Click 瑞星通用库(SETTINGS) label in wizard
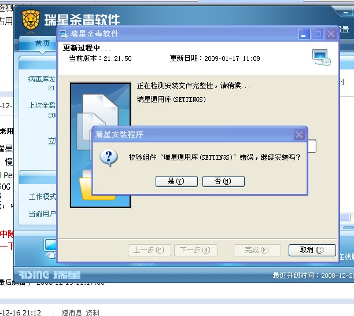Image resolution: width=354 pixels, height=316 pixels. (x=171, y=100)
